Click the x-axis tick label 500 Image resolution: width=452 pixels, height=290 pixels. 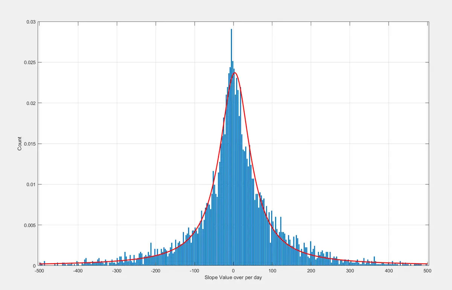pyautogui.click(x=427, y=271)
